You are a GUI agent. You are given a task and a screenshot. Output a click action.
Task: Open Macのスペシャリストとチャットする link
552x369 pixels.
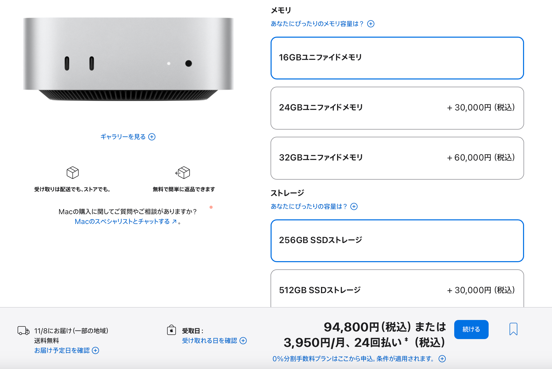tap(126, 221)
